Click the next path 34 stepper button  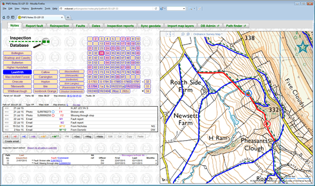pos(147,91)
